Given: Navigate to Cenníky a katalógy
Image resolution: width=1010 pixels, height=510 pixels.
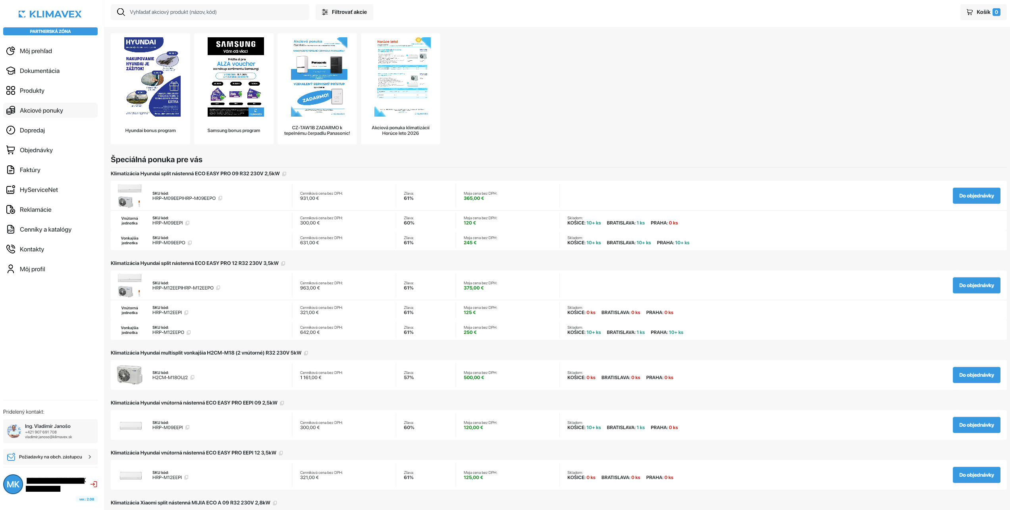Looking at the screenshot, I should pos(50,229).
